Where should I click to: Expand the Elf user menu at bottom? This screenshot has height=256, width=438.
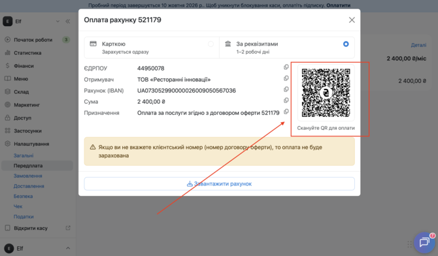coord(68,248)
